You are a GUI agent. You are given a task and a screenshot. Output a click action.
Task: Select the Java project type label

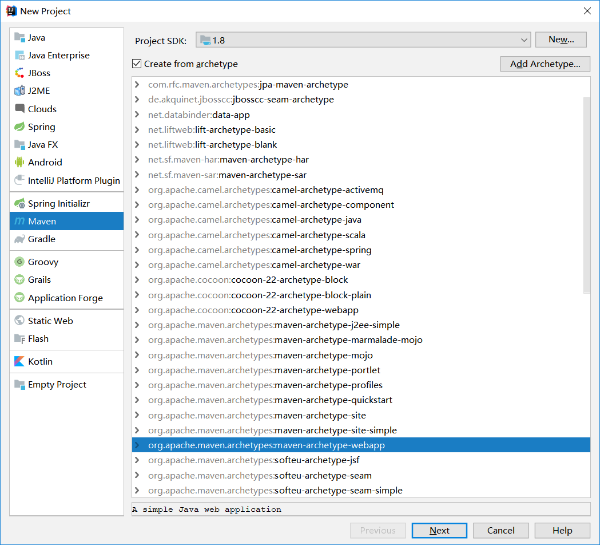pyautogui.click(x=37, y=38)
